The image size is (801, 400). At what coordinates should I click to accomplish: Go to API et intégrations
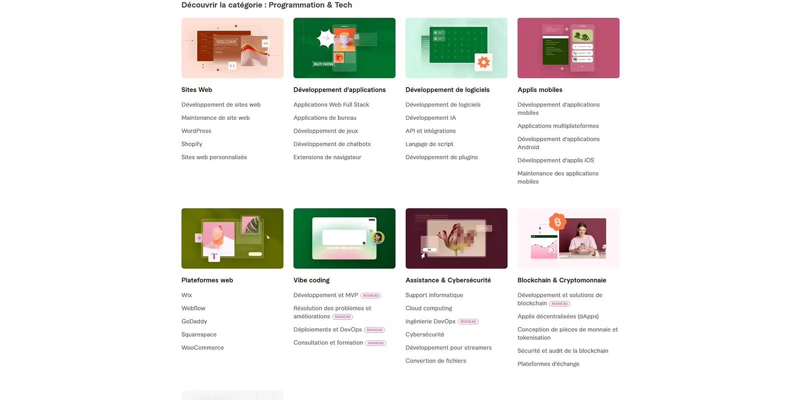[x=431, y=131]
